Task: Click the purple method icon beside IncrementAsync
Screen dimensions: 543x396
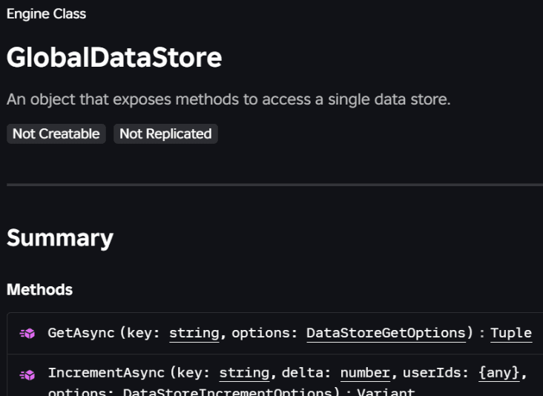Action: tap(27, 375)
